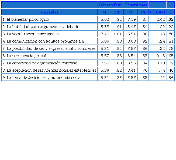Click '7. La capacidad de organización colectiva'

tap(49, 63)
